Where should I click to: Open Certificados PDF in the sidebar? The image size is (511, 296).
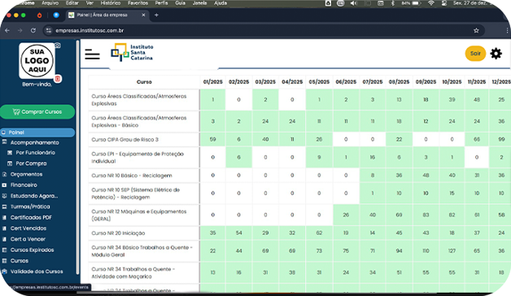point(31,217)
